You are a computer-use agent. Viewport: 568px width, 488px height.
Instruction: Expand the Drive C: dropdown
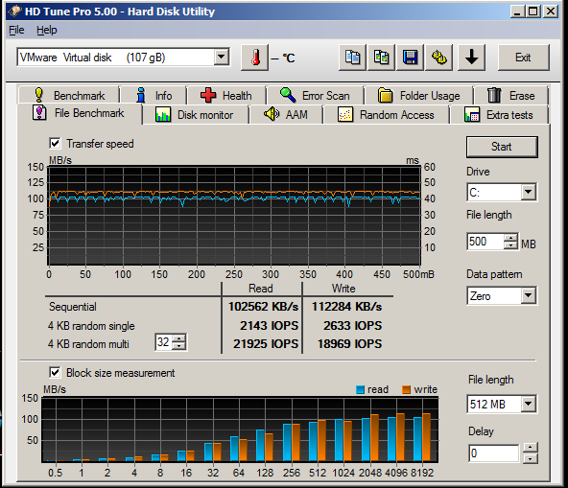coord(529,192)
